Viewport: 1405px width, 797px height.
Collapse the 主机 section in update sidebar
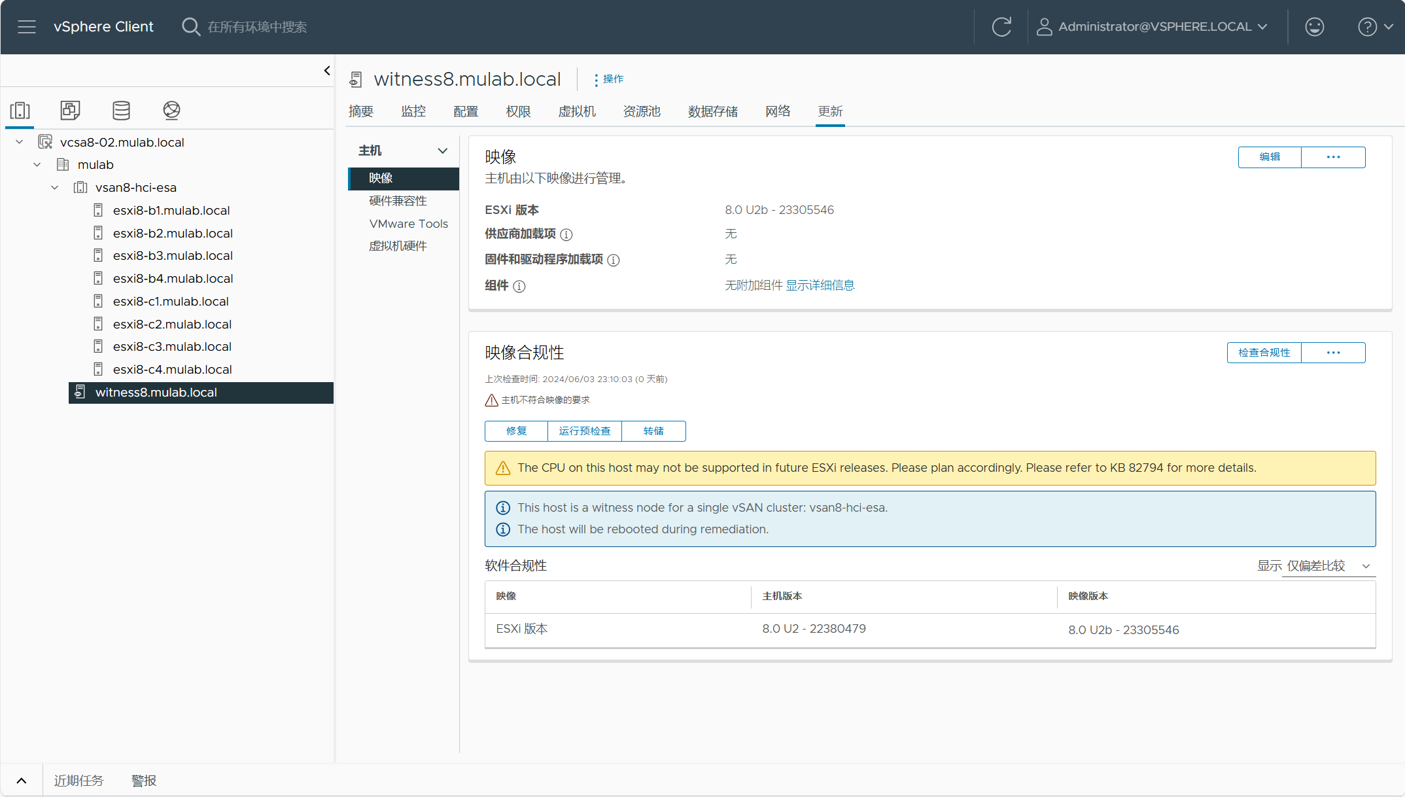pos(443,151)
